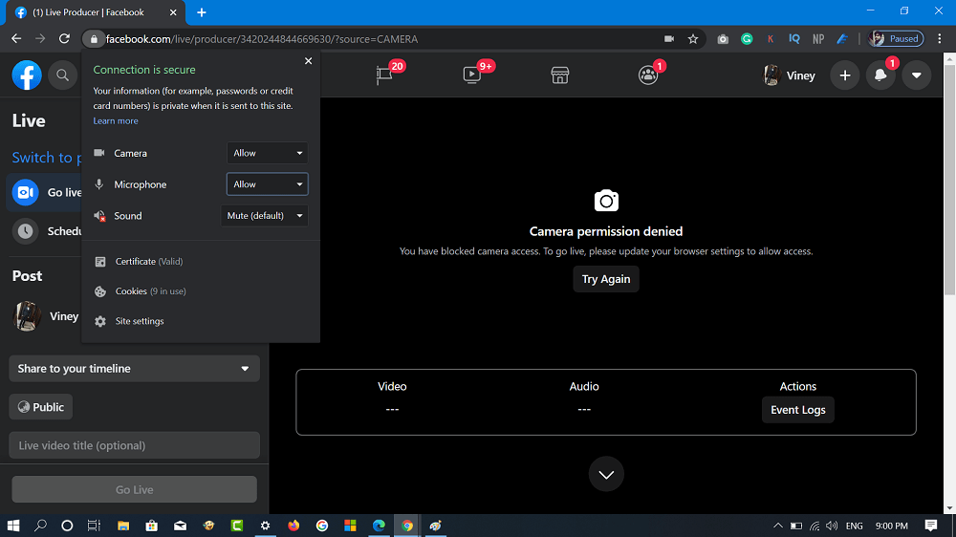
Task: Close the site info popup
Action: pos(309,61)
